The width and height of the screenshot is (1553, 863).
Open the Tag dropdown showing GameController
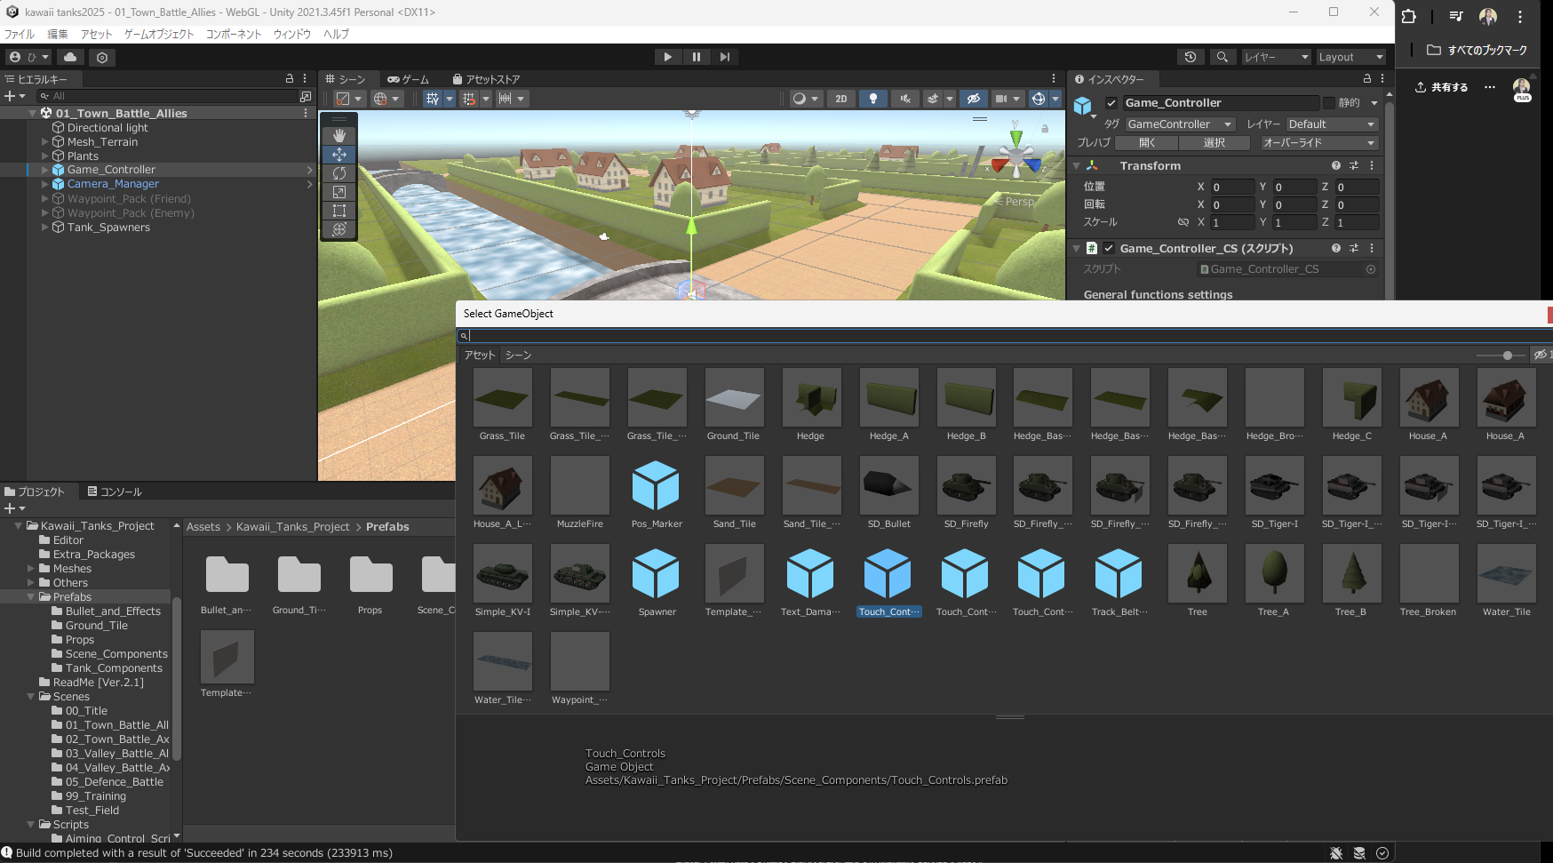click(x=1180, y=124)
